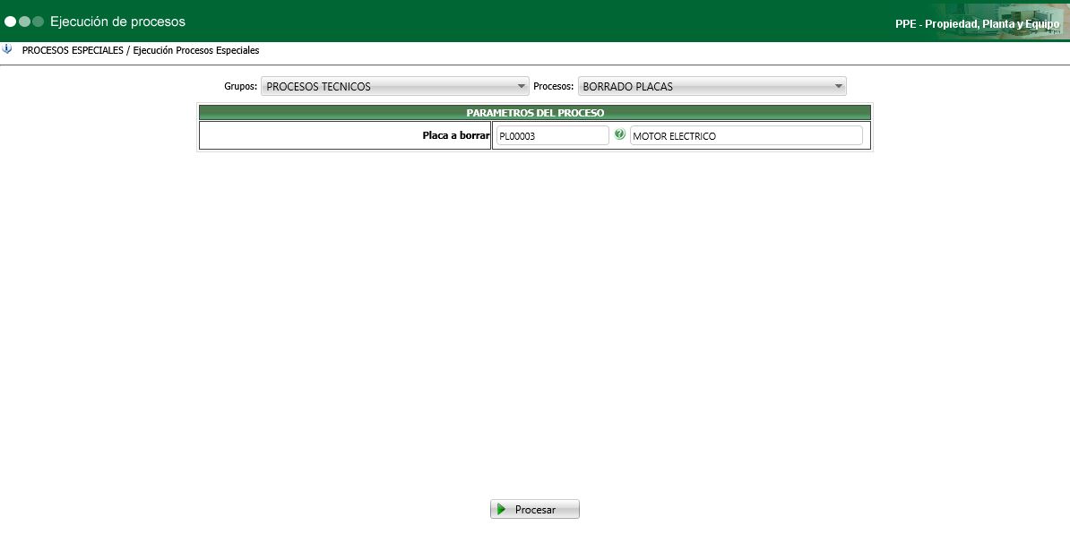Screen dimensions: 1070x543
Task: Click the green help icon beside Placa field
Action: click(619, 134)
